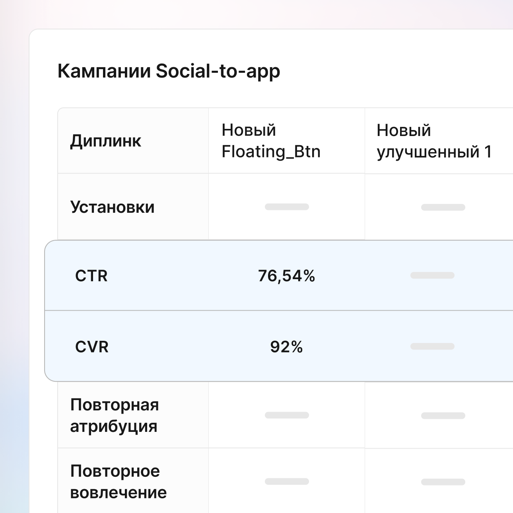Click Установки placeholder under Новый улучшенный 1
This screenshot has width=513, height=513.
tap(443, 207)
